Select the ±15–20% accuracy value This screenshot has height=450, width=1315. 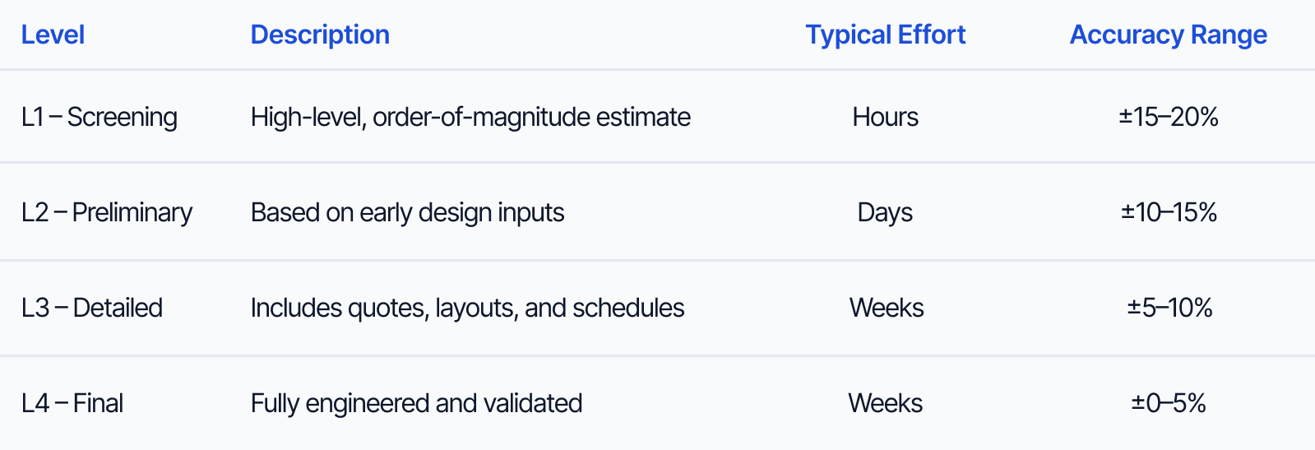point(1168,117)
